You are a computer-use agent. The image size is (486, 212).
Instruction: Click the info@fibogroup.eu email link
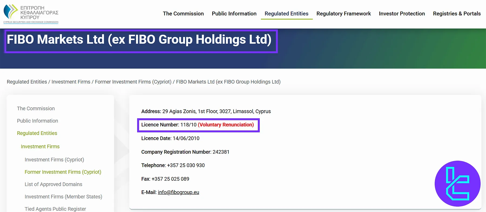[178, 192]
